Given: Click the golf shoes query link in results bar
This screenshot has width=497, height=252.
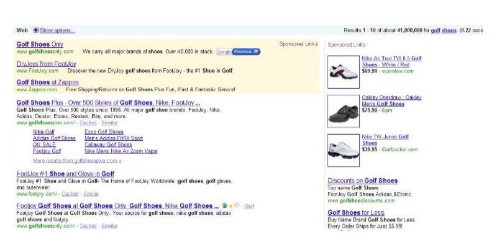Looking at the screenshot, I should pyautogui.click(x=444, y=30).
